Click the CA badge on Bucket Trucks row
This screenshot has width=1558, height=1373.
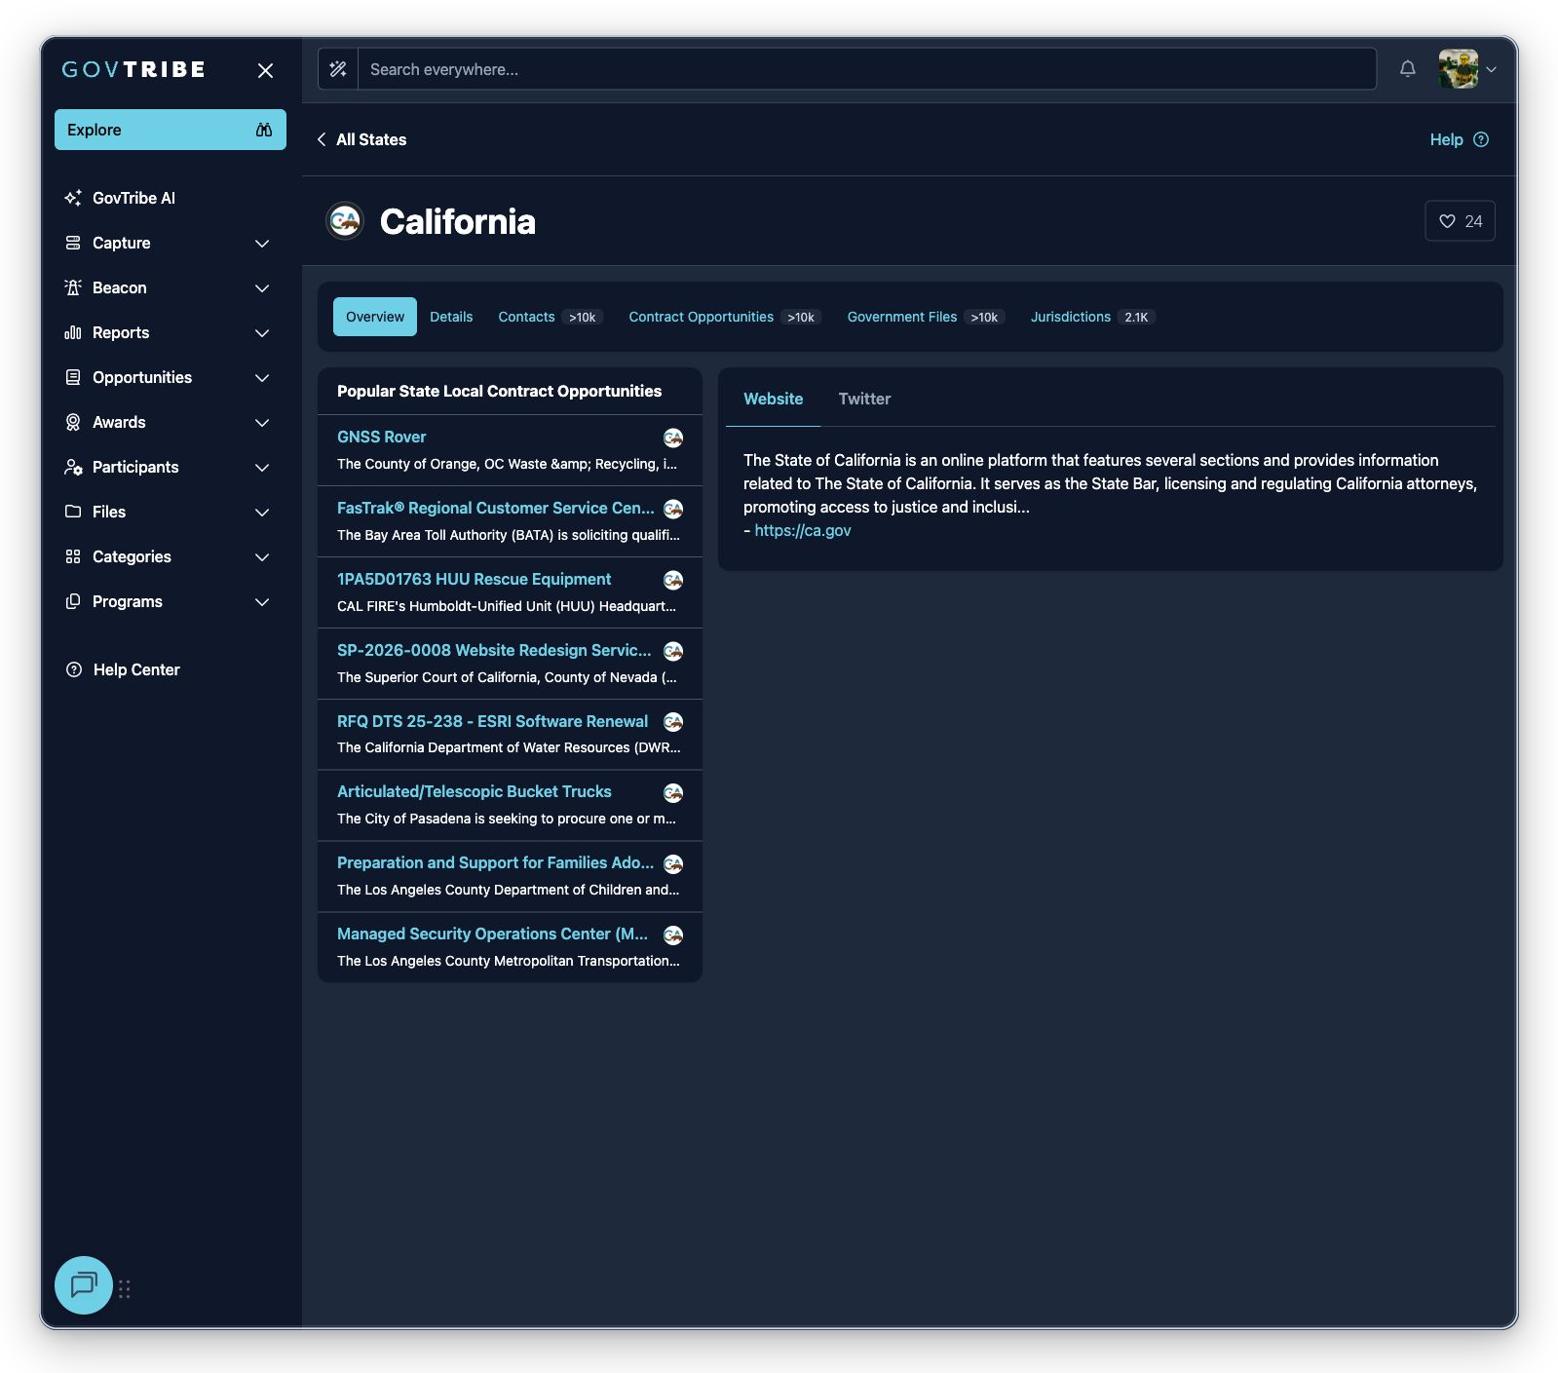pos(673,792)
